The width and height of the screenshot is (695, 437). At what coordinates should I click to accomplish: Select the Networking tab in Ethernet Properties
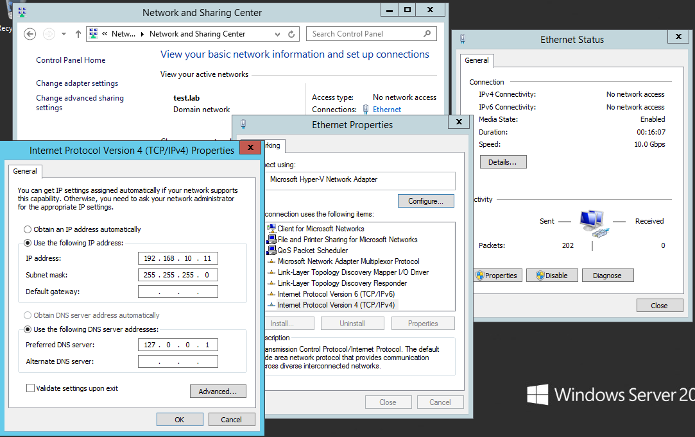275,145
